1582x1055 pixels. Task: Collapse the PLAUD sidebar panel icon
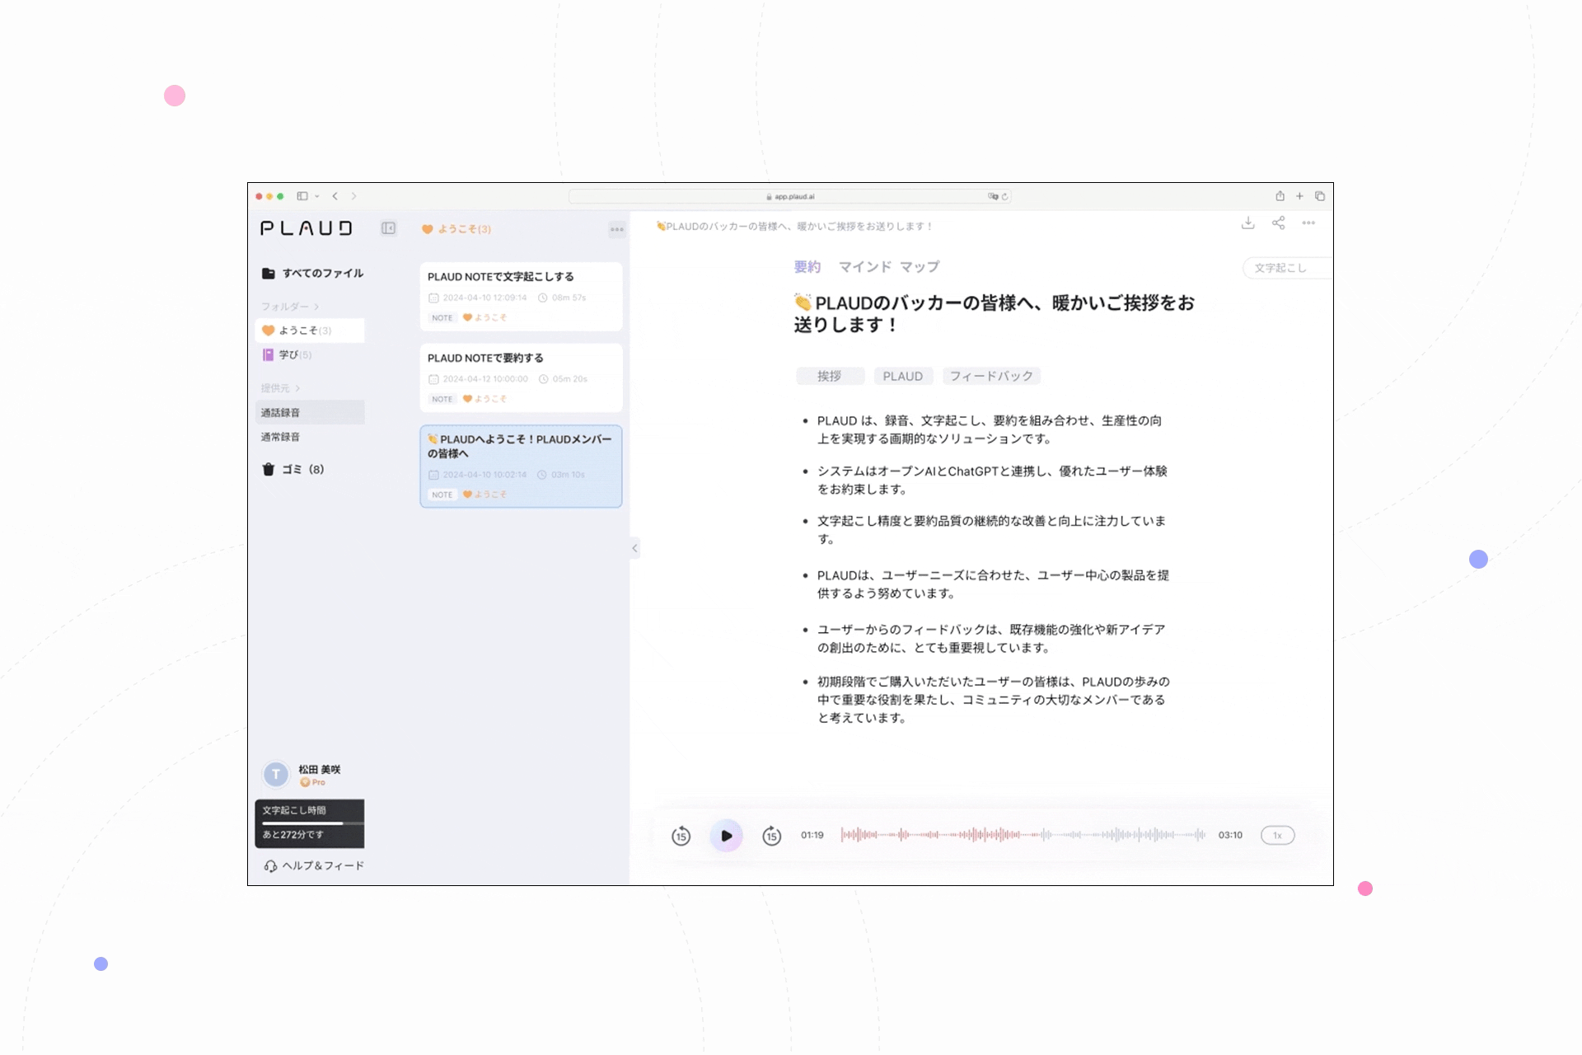[388, 228]
